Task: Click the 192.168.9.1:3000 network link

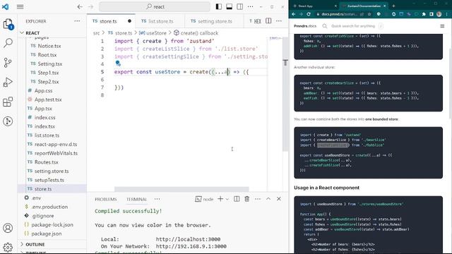Action: 191,246
